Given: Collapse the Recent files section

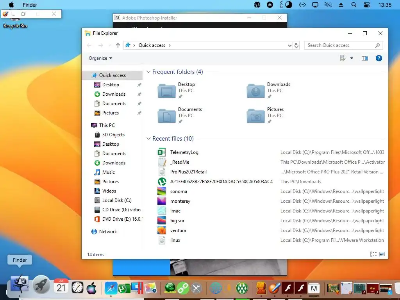Looking at the screenshot, I should point(148,139).
